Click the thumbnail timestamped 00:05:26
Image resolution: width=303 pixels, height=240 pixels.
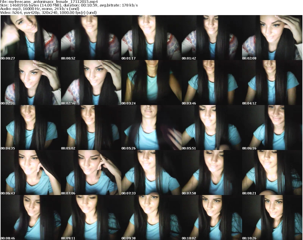tap(151, 128)
